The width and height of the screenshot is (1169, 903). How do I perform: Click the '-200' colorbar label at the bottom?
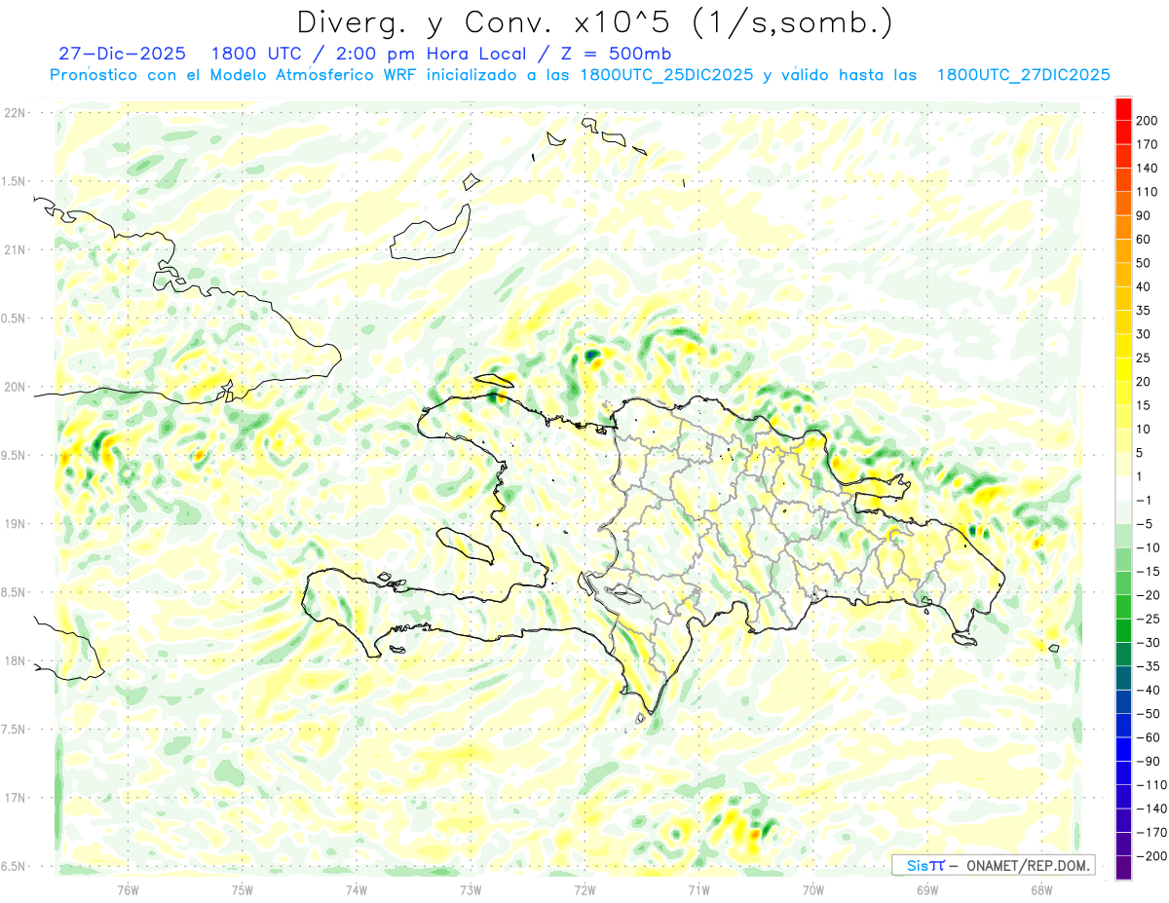(x=1152, y=856)
